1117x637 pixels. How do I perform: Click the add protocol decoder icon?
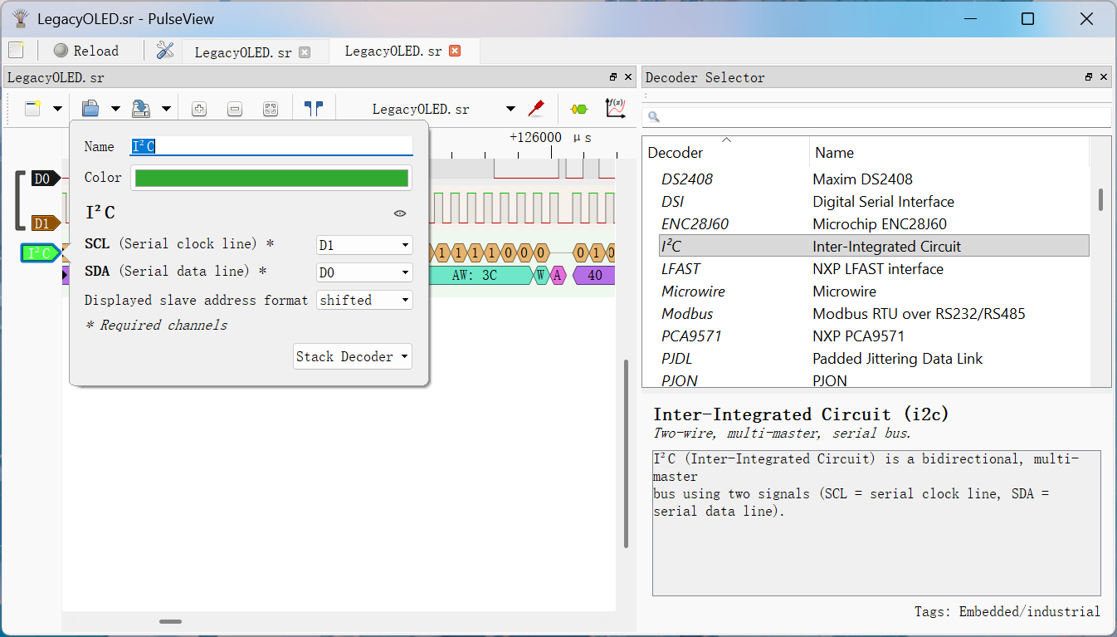(x=578, y=109)
